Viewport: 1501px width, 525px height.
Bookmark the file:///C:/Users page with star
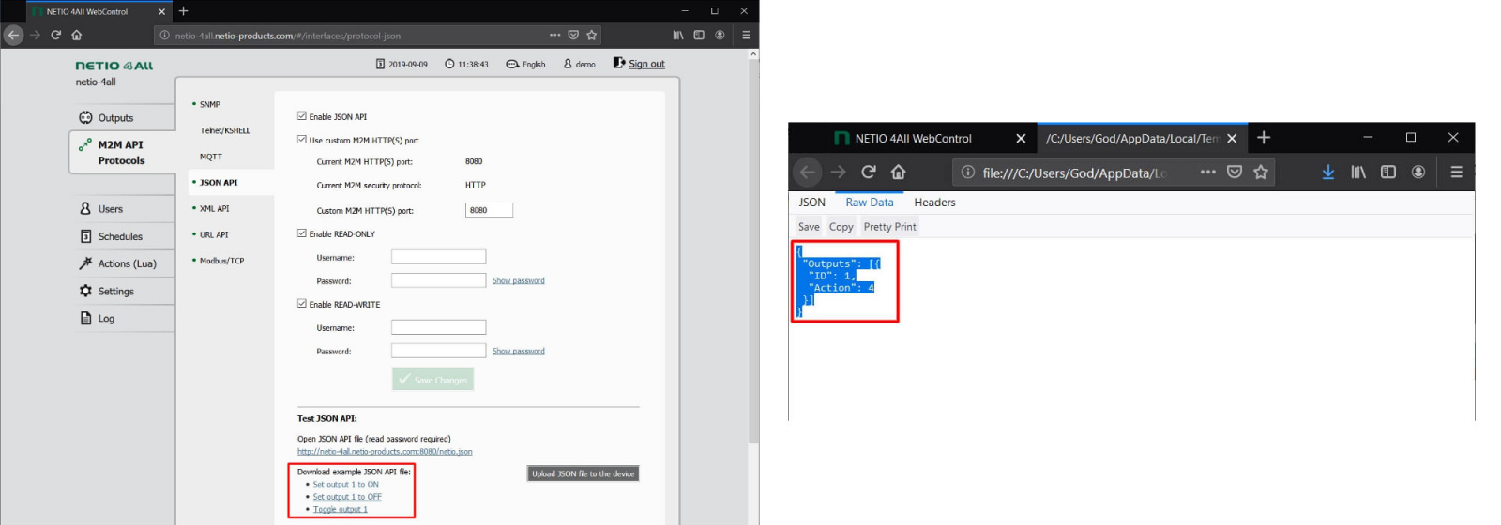point(1261,172)
